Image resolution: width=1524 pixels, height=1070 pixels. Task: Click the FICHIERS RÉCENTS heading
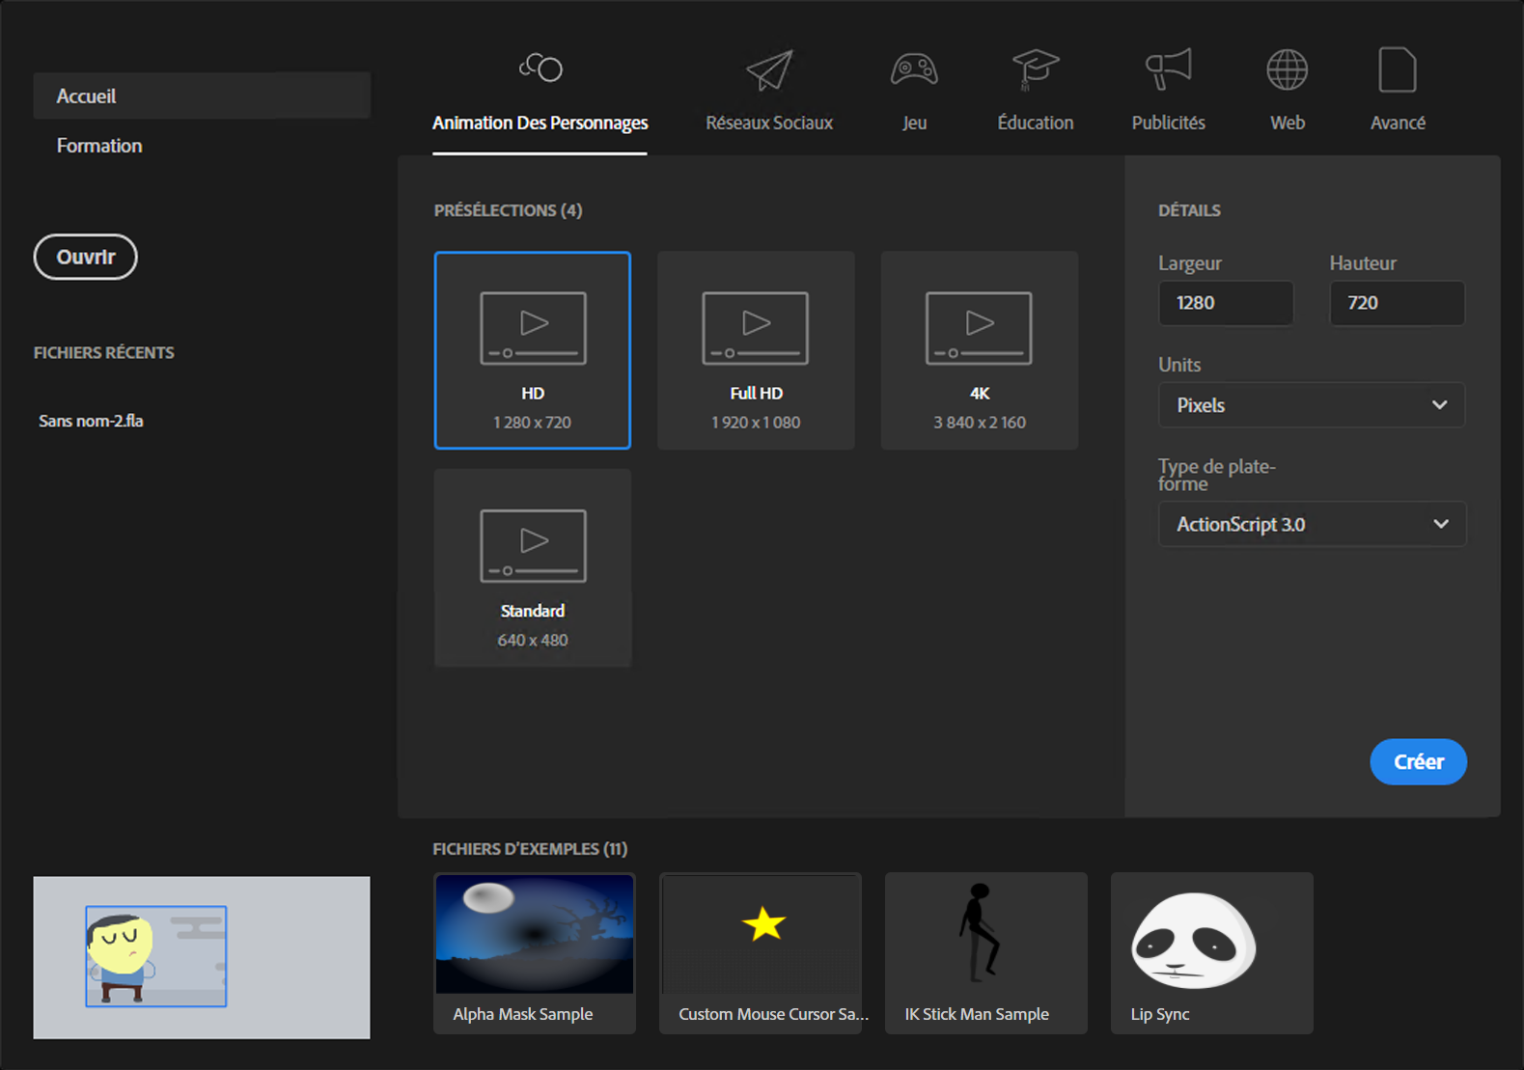(104, 353)
